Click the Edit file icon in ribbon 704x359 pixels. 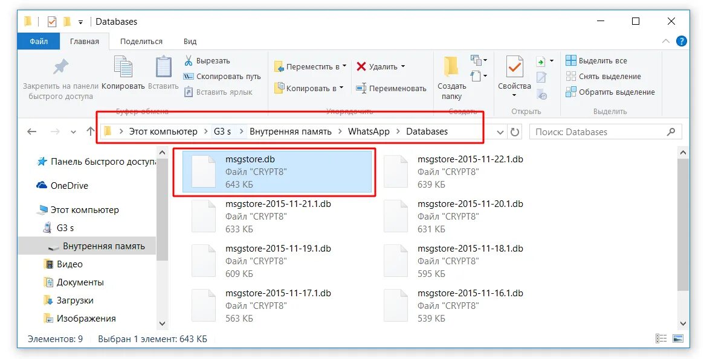(541, 78)
